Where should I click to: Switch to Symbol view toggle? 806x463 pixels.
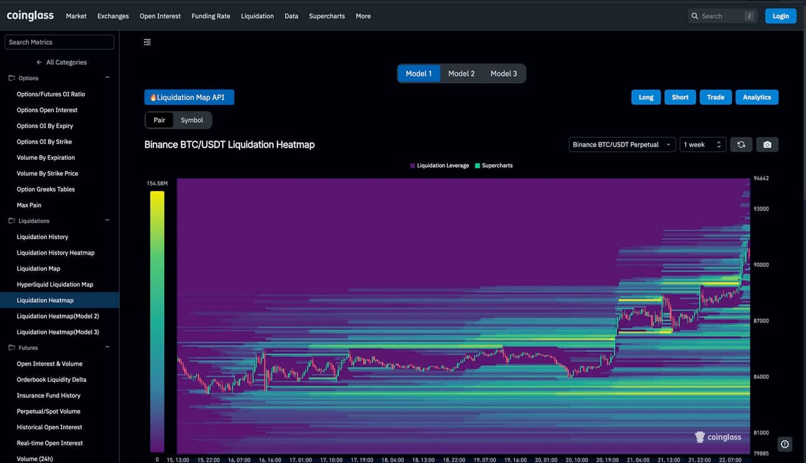192,120
